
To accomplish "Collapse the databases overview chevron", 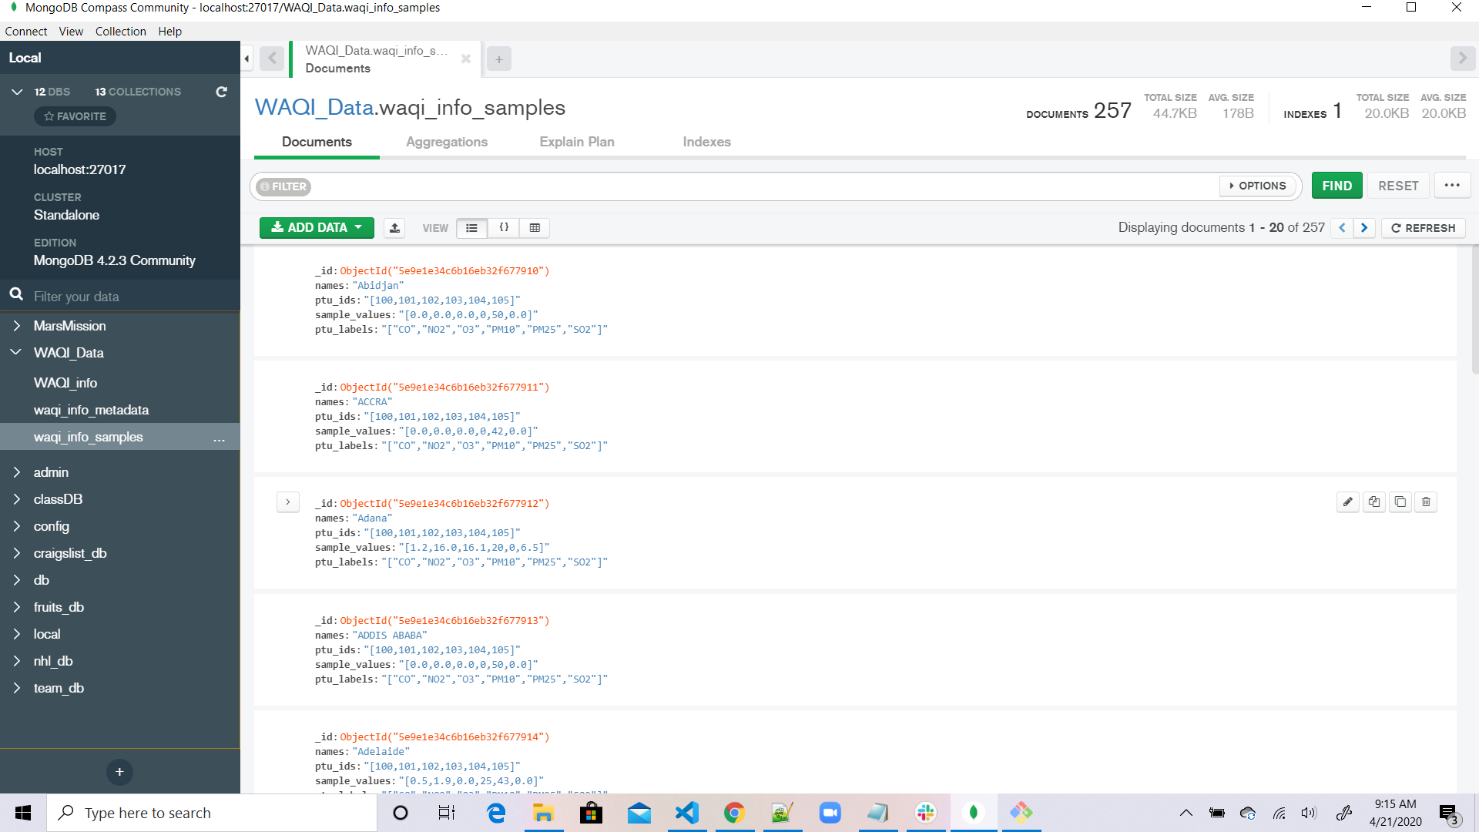I will (17, 92).
